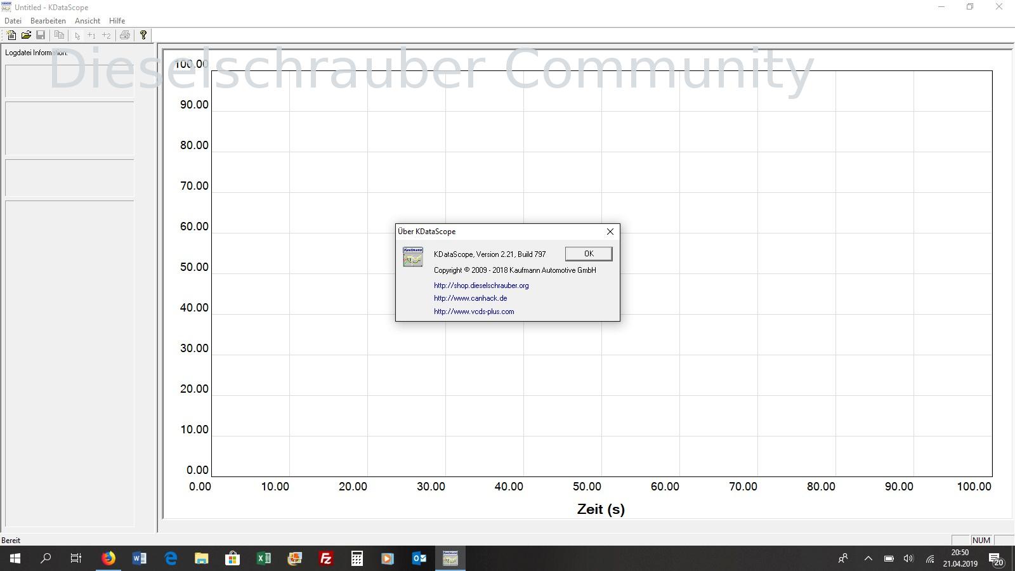Open File Explorer from the taskbar
1015x571 pixels.
point(202,558)
